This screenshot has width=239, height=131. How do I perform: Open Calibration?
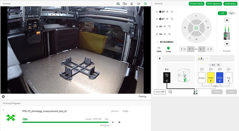pos(230,4)
